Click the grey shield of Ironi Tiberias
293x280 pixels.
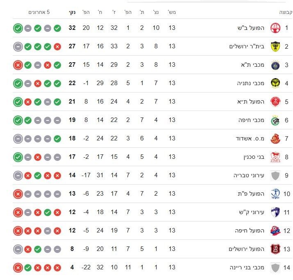click(275, 176)
